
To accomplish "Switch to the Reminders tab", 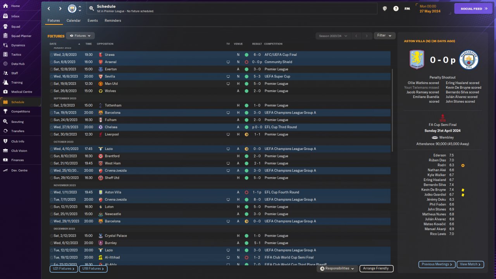I will tap(113, 21).
